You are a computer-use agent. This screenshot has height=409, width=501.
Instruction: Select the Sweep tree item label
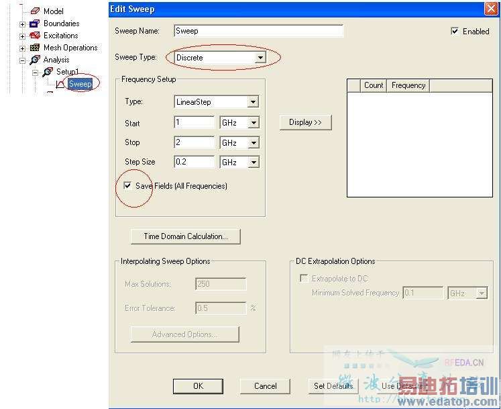click(80, 84)
